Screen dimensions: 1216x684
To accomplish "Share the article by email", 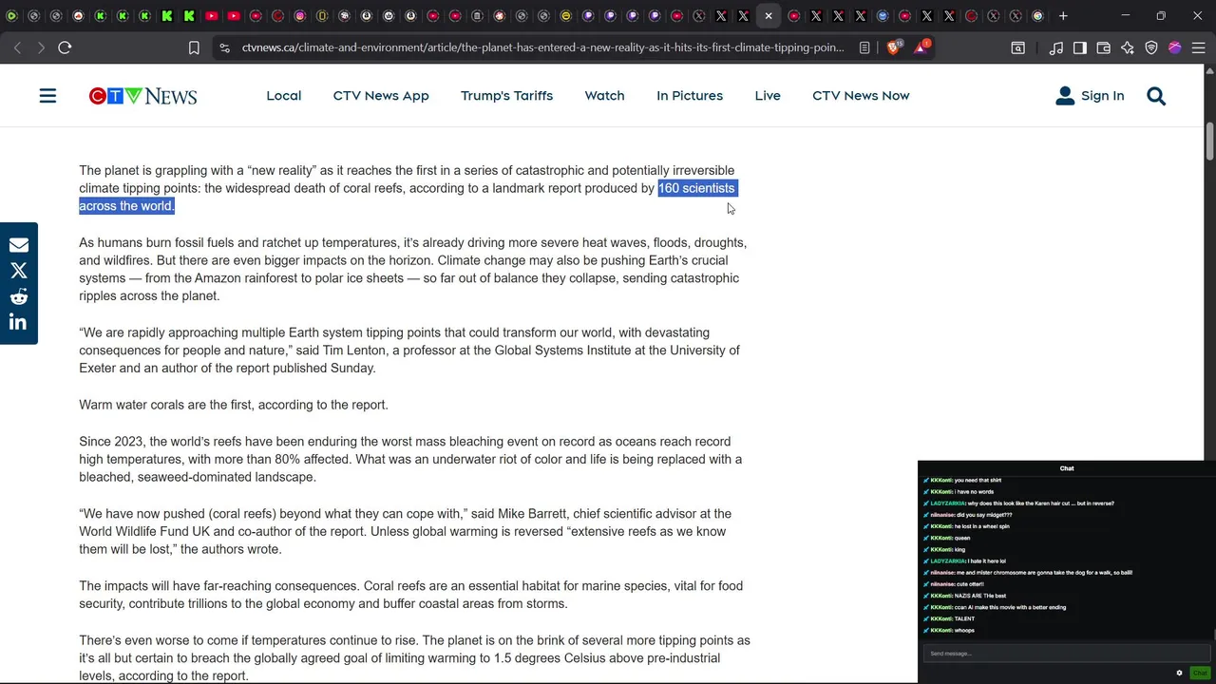I will tap(19, 245).
